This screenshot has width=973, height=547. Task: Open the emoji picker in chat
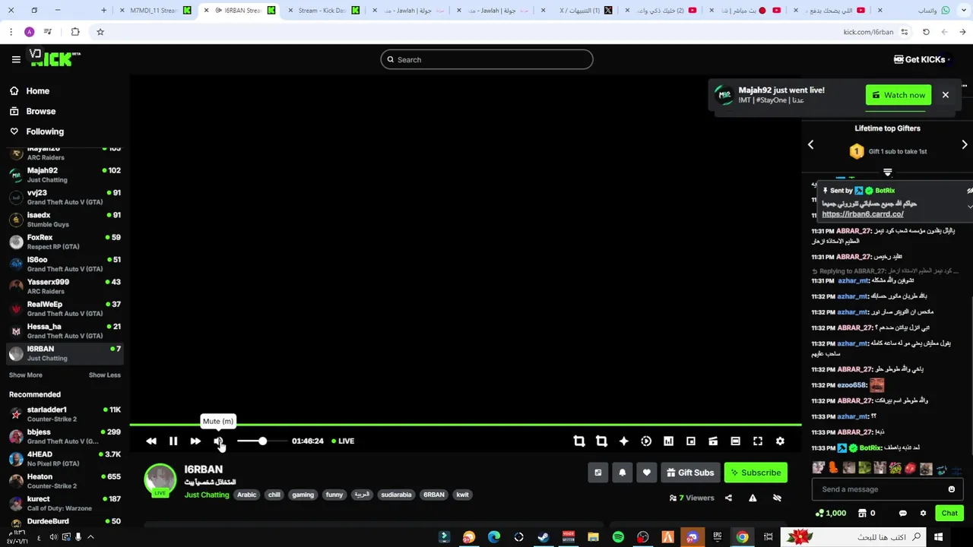coord(952,489)
